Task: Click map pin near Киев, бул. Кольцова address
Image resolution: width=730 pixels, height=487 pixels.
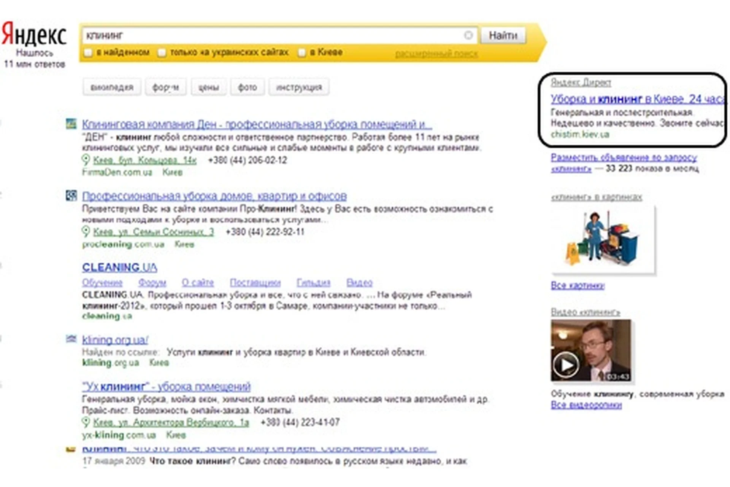Action: pos(86,160)
